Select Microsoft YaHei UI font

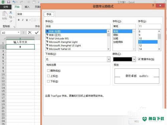76,49
